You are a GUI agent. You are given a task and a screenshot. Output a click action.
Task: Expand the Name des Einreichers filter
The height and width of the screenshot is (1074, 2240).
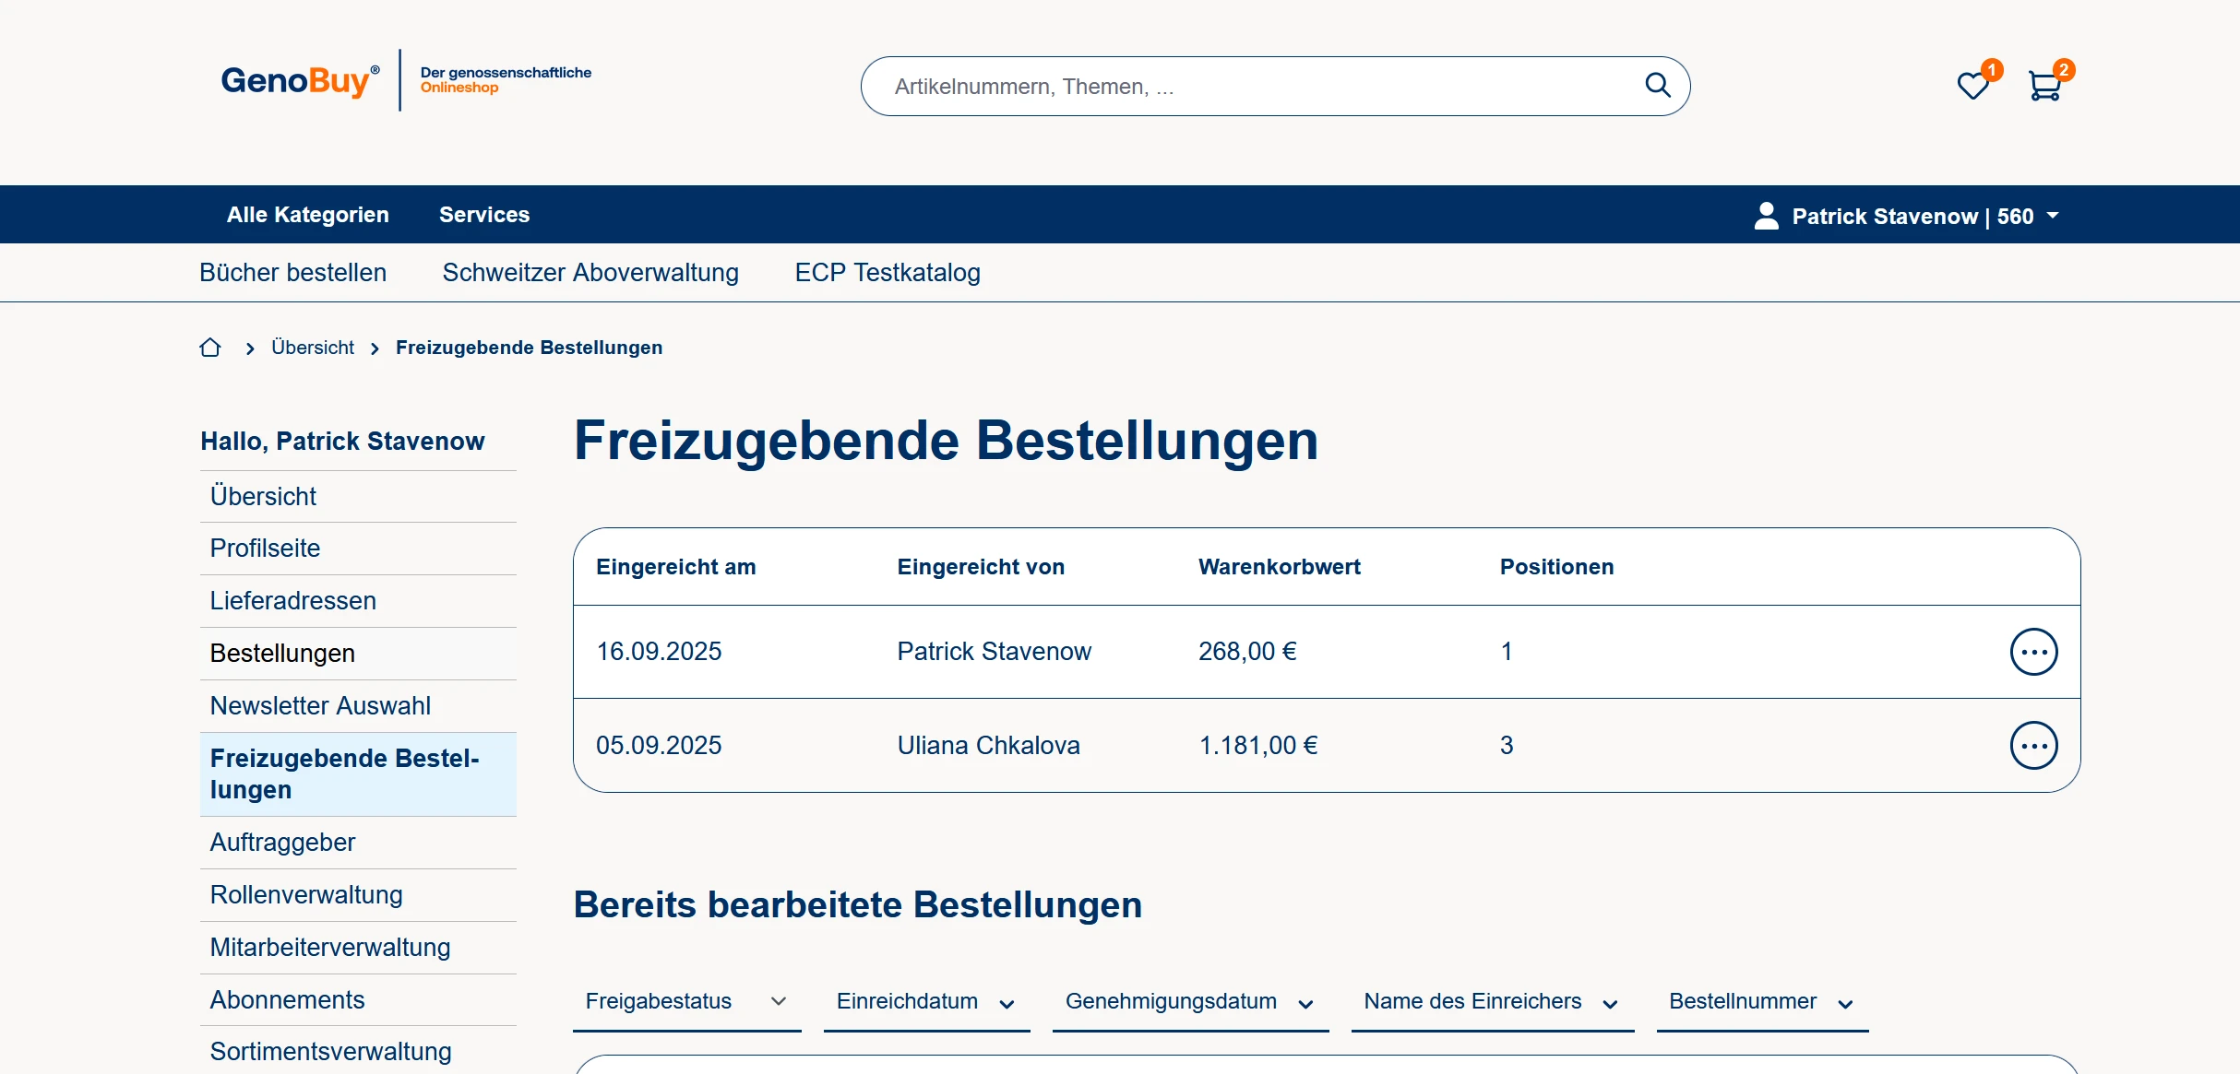[1491, 1001]
